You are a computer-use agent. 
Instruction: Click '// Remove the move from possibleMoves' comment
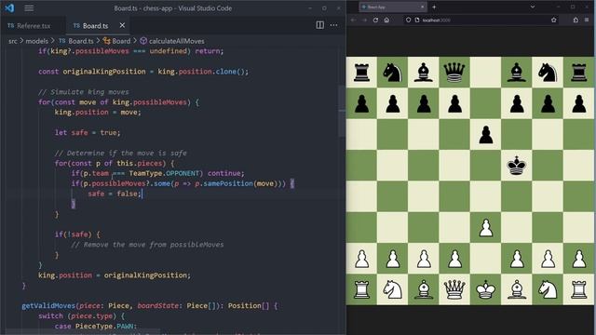(x=147, y=245)
